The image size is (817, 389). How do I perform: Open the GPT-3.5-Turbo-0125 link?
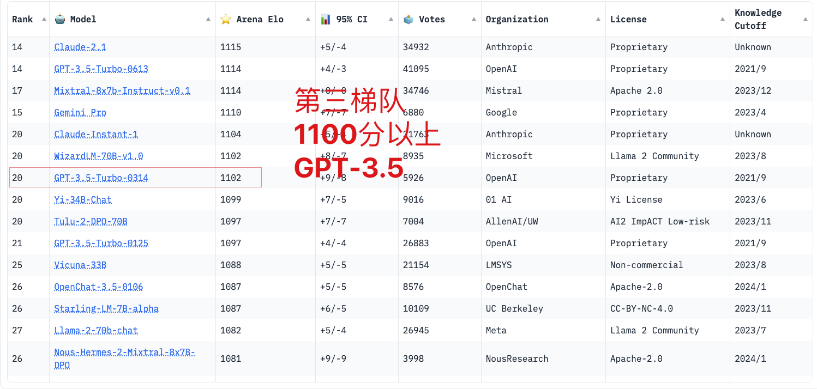[101, 243]
